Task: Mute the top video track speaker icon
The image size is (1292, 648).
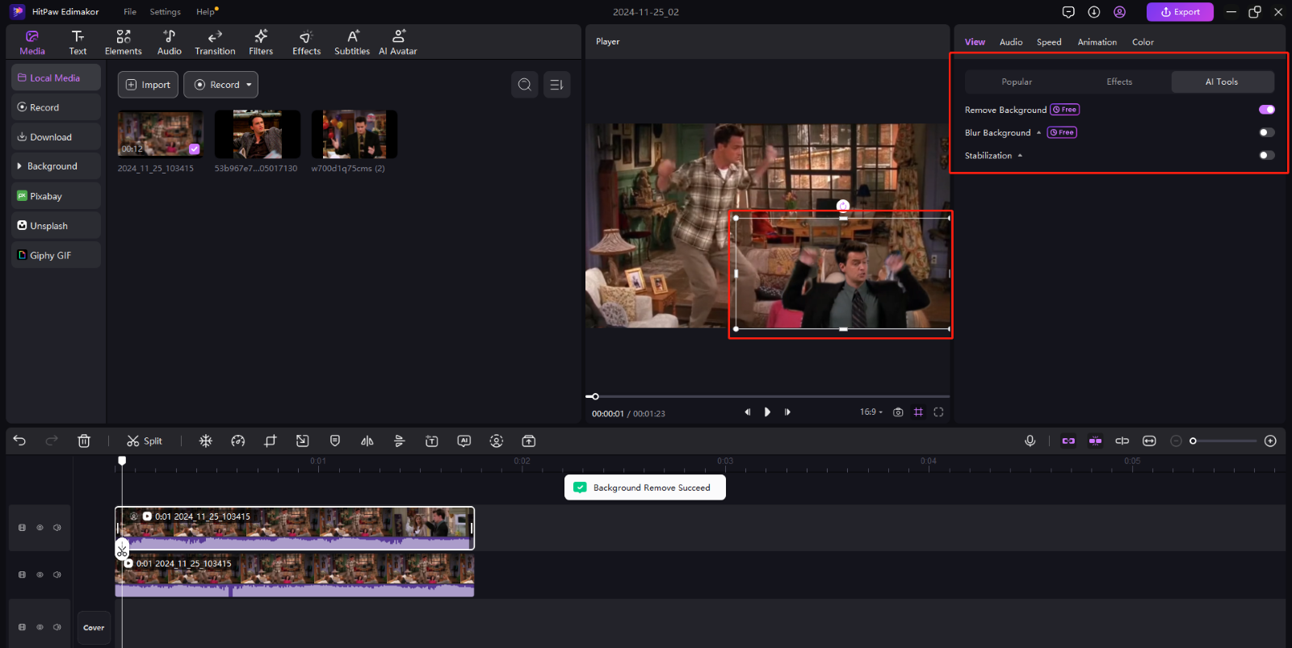Action: [x=57, y=528]
